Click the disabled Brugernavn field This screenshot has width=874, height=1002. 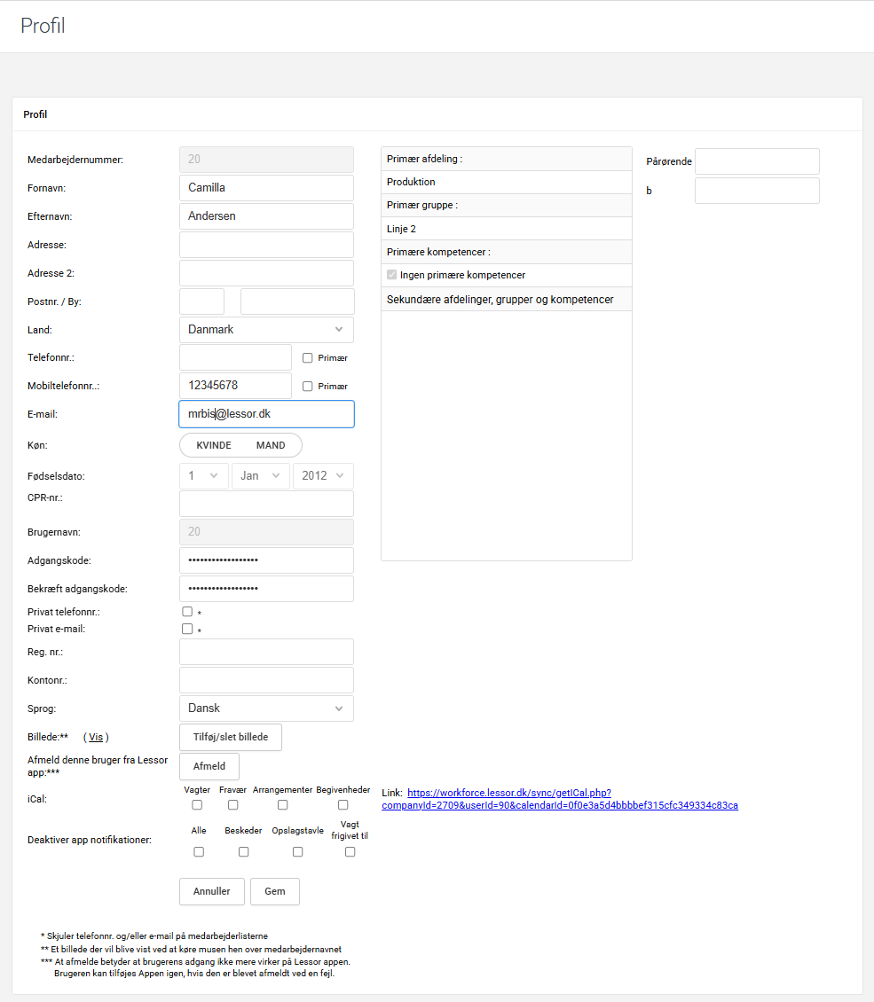(x=266, y=532)
